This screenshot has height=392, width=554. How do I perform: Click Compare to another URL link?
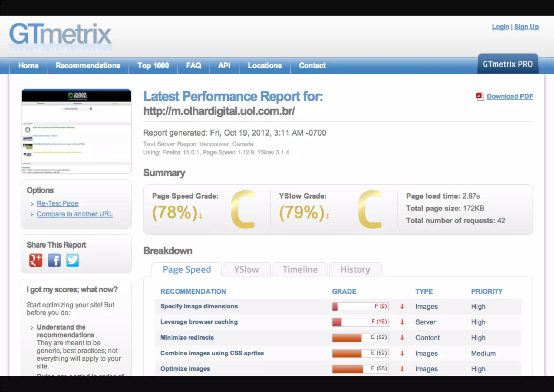75,214
